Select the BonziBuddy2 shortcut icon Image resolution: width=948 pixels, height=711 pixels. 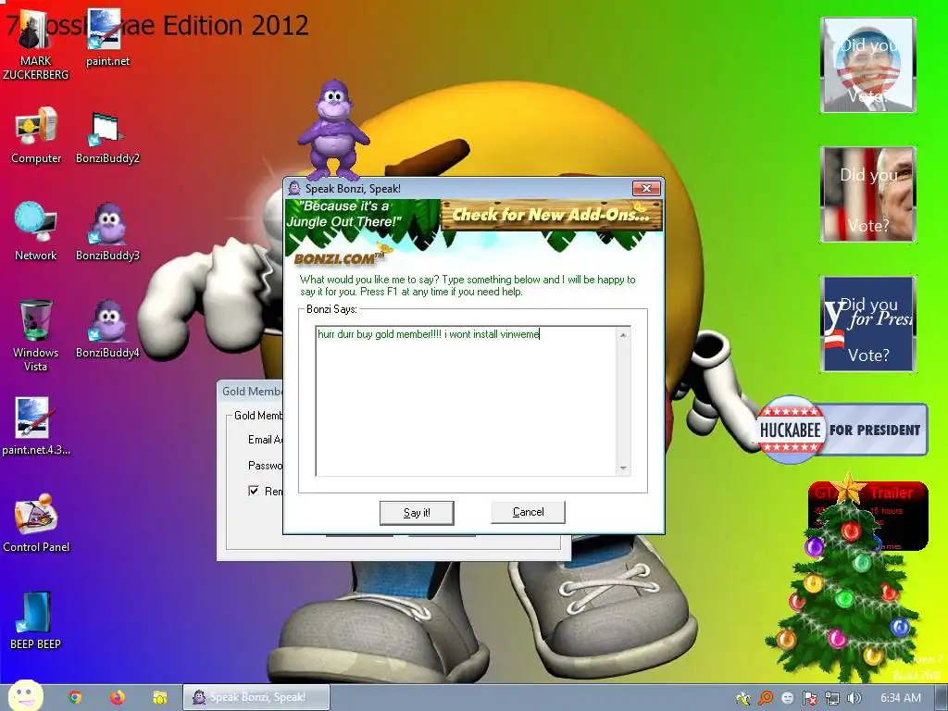(x=107, y=137)
